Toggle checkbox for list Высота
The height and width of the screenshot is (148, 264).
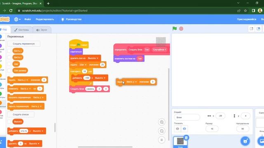9,122
